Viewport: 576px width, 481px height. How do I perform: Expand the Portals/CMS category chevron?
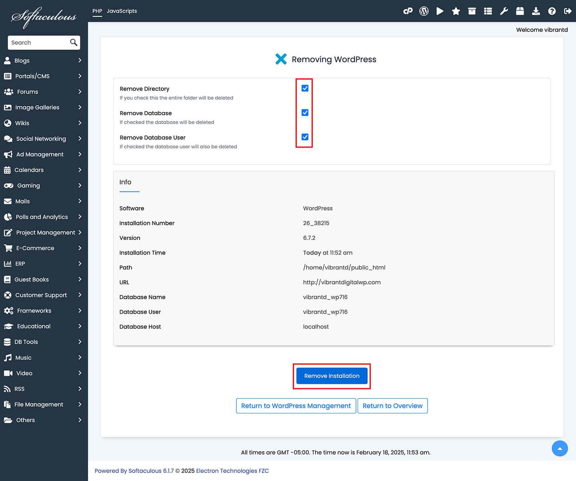tap(80, 76)
